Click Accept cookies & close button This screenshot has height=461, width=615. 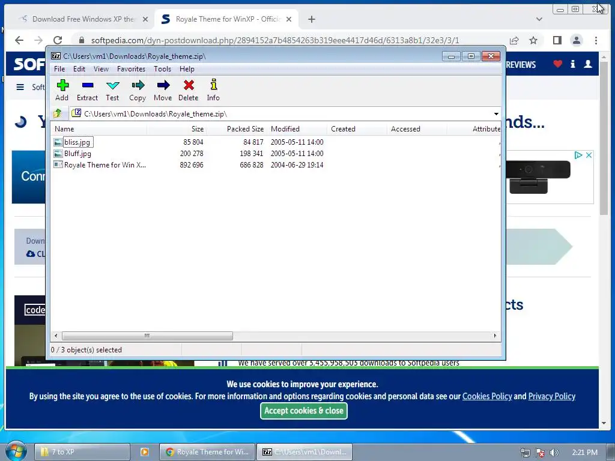[303, 411]
